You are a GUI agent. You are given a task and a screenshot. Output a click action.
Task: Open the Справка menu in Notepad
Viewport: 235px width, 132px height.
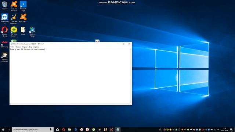point(36,47)
